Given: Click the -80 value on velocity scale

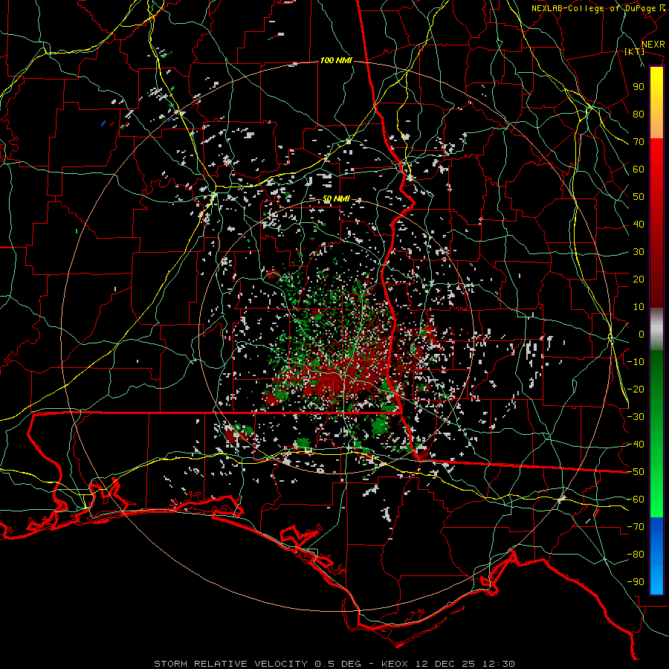Looking at the screenshot, I should [636, 555].
